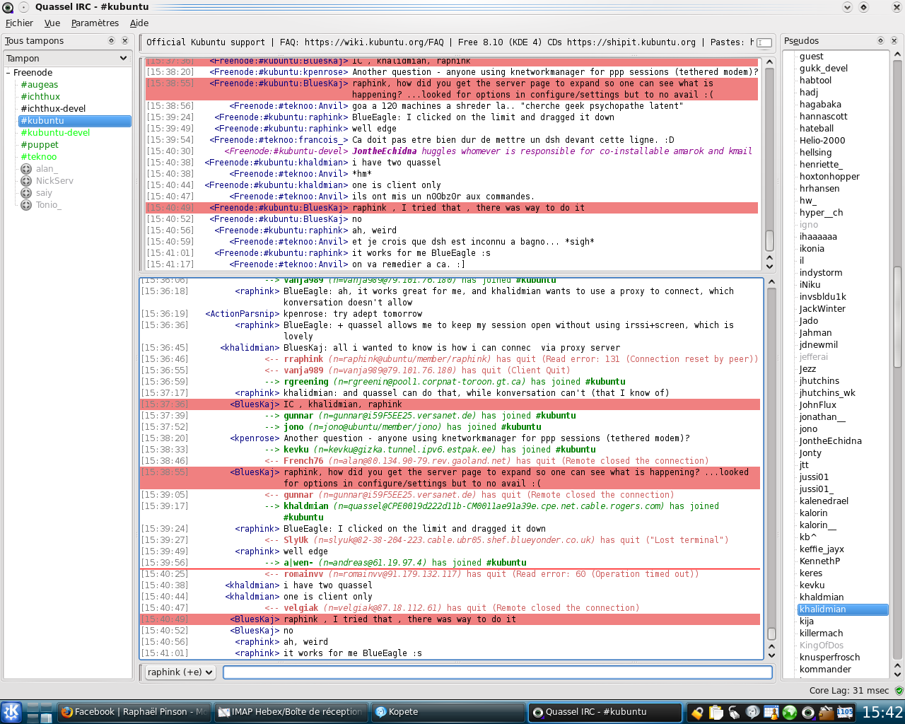Click the Core Lag secure shield icon
The height and width of the screenshot is (724, 905).
pyautogui.click(x=899, y=691)
